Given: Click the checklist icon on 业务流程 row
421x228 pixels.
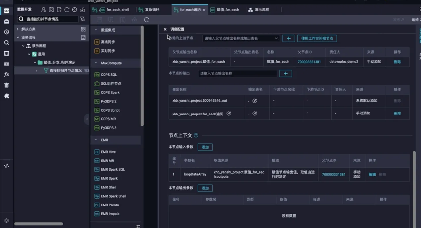Looking at the screenshot, I should pyautogui.click(x=83, y=38).
